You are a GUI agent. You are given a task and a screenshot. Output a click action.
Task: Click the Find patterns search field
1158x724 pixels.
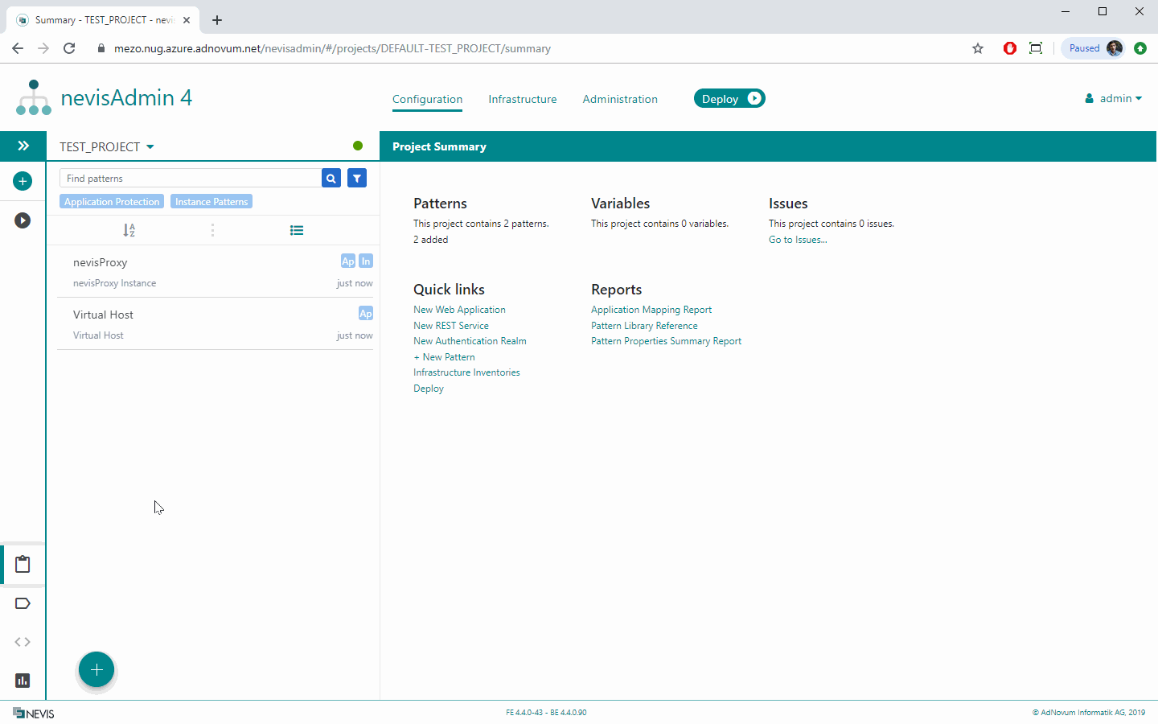click(x=190, y=178)
